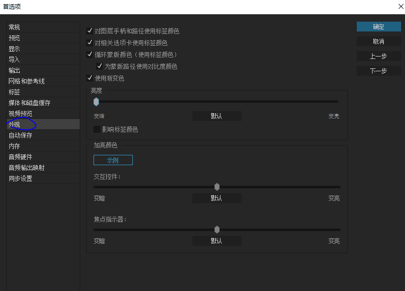Screen dimensions: 405x291
Task: Go to the 输出 category
Action: [43, 70]
